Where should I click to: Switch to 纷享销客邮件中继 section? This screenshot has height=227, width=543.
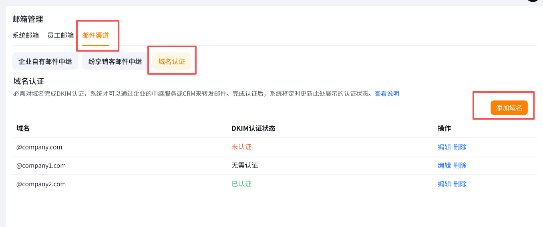click(115, 62)
